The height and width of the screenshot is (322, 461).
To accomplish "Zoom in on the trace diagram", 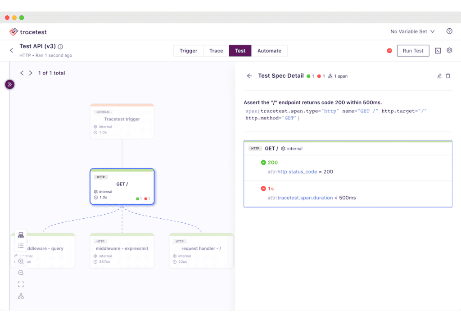I will (21, 261).
